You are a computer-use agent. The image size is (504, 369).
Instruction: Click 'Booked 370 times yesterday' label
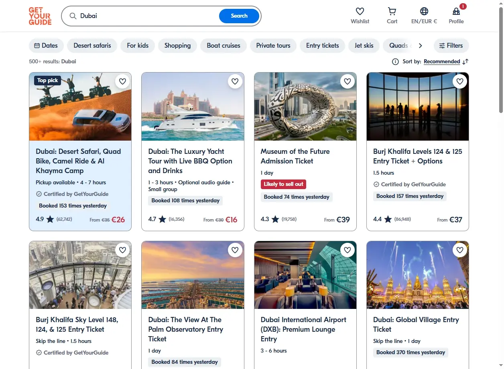pos(411,353)
